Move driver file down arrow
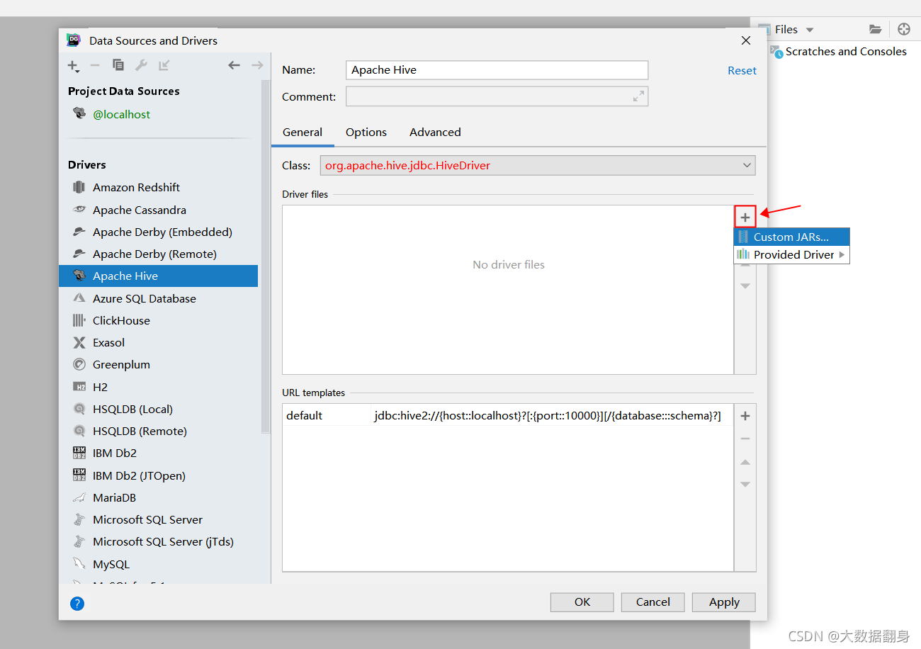The width and height of the screenshot is (921, 649). tap(745, 286)
